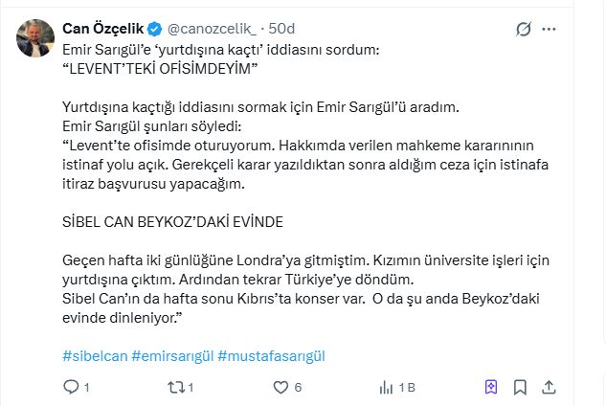Share the tweet via upload arrow

551,387
